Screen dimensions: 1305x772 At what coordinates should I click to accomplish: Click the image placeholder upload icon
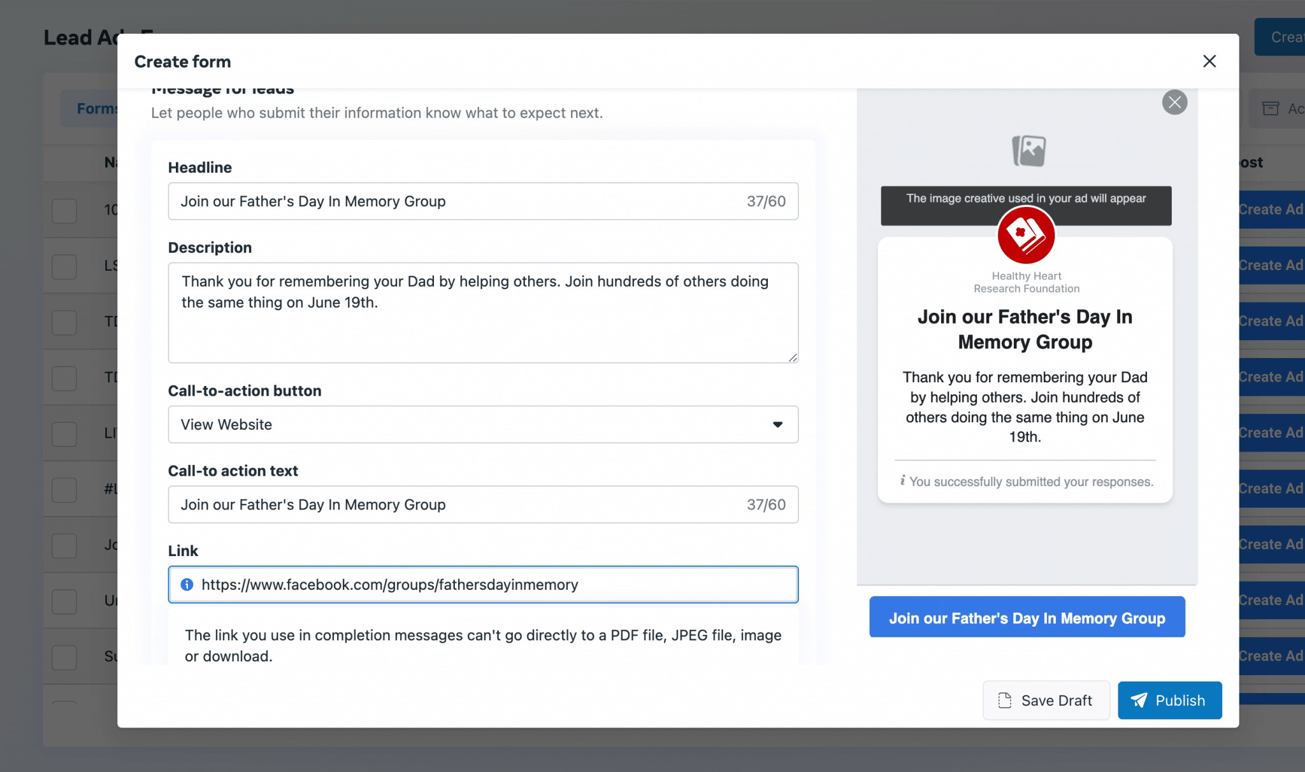click(x=1027, y=150)
